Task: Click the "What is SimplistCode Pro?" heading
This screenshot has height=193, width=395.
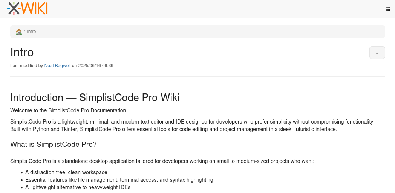Action: [x=53, y=144]
